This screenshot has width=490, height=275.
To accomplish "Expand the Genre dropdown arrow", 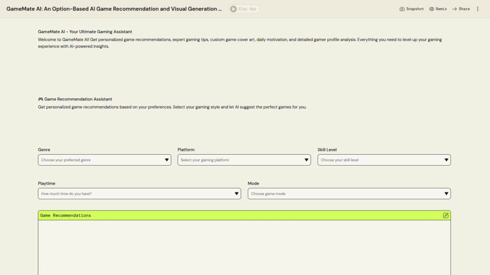I will 167,160.
